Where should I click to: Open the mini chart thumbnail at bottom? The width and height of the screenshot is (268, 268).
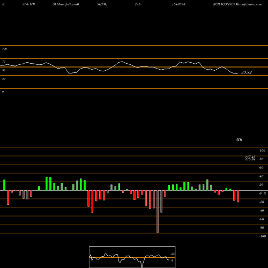click(132, 257)
